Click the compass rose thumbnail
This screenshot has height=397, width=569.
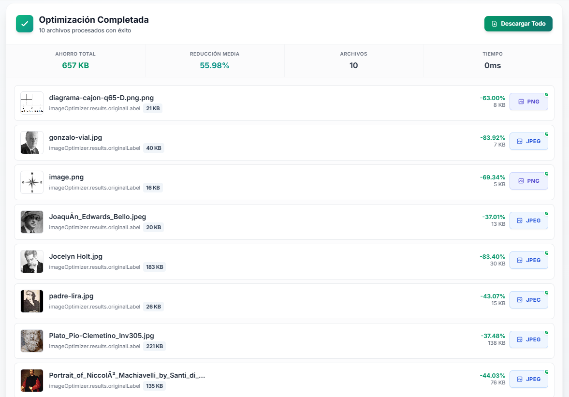32,182
